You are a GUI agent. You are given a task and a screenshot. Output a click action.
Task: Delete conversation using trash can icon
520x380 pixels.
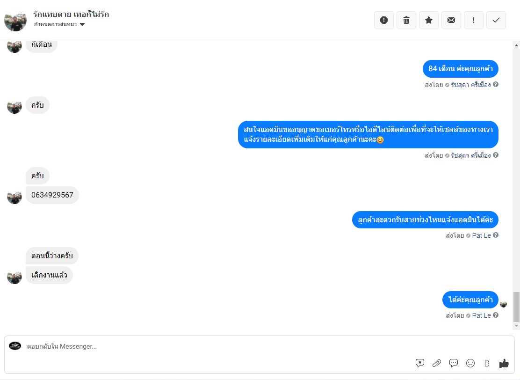coord(406,20)
